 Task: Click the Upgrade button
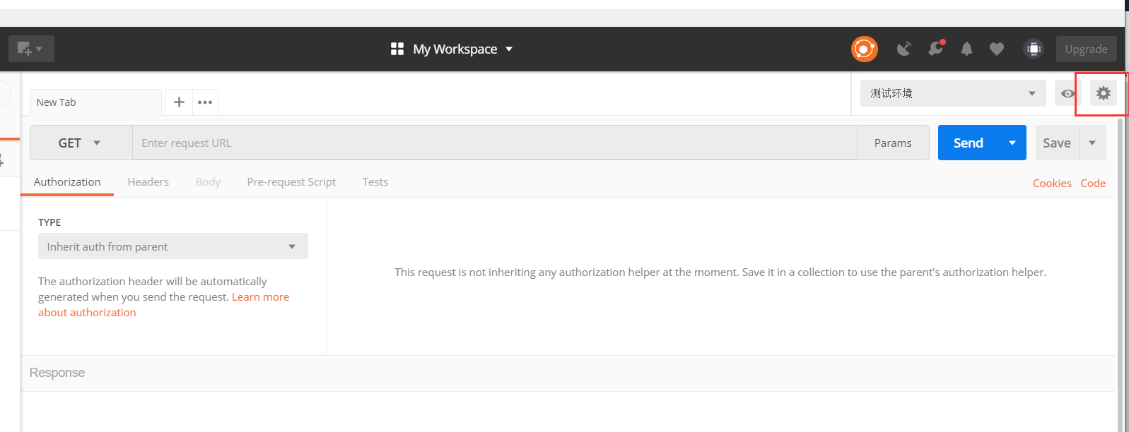tap(1086, 49)
